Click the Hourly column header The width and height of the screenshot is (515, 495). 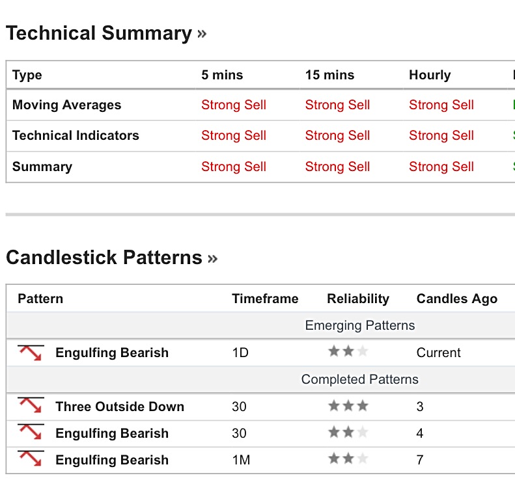(x=430, y=75)
